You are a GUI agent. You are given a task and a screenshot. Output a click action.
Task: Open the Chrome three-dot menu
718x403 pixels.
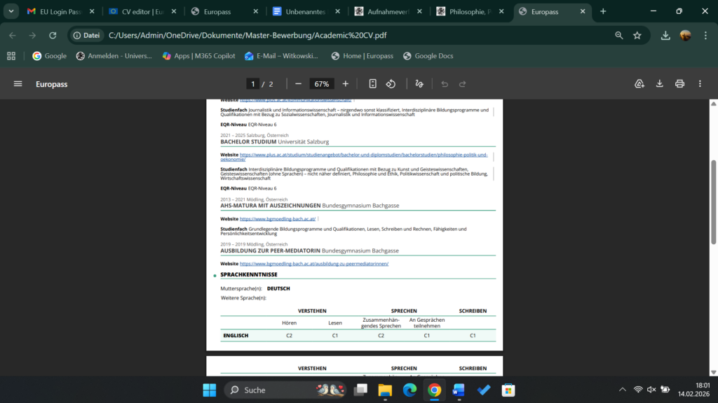[x=704, y=35]
